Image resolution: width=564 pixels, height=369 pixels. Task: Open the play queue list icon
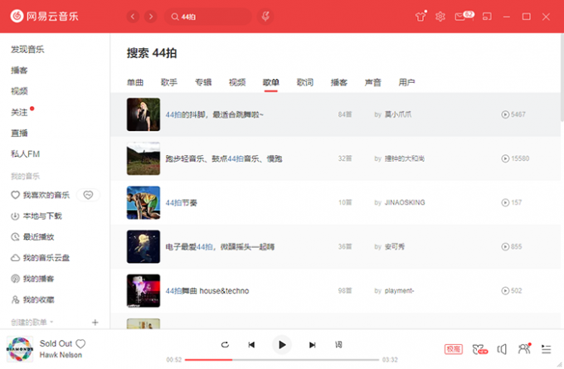tap(546, 349)
